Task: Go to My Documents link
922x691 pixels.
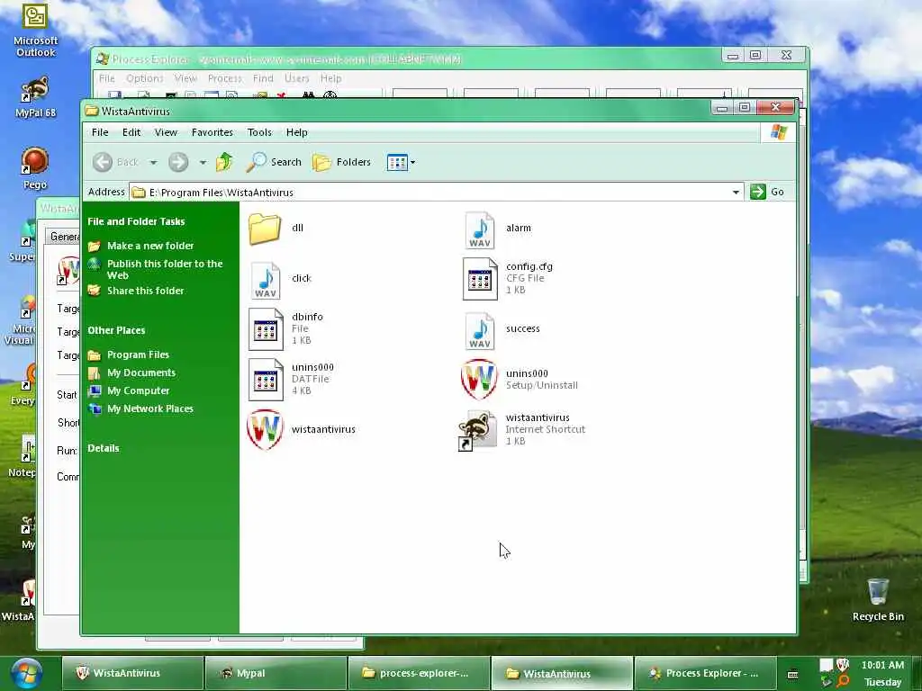Action: pos(141,372)
